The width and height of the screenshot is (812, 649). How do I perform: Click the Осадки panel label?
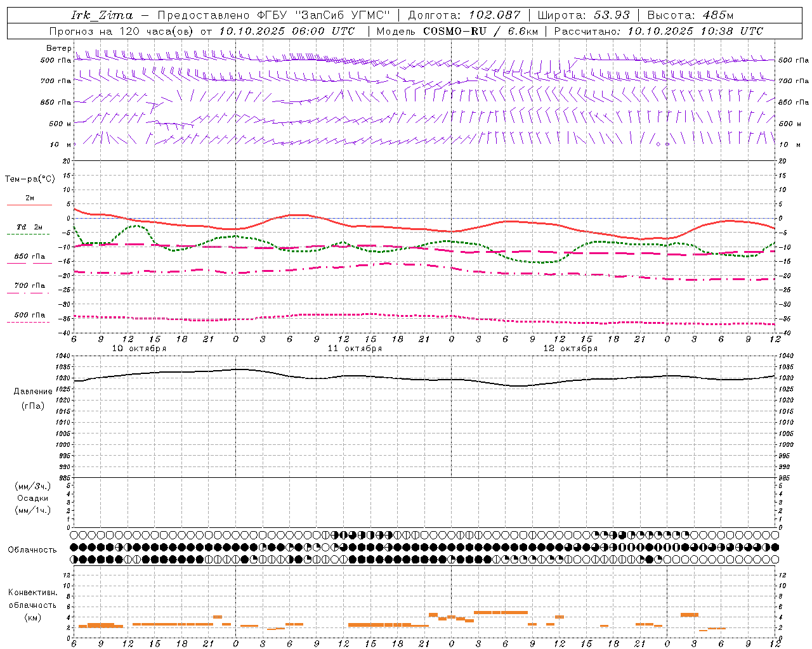(x=33, y=498)
